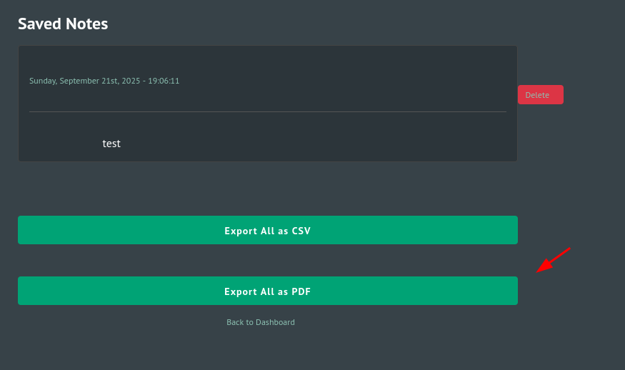Click the word "Sunday" in the timestamp
Screen dimensions: 625x370
pyautogui.click(x=42, y=81)
